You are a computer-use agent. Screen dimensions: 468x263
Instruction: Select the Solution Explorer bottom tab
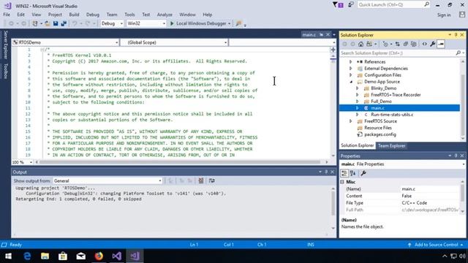(358, 145)
